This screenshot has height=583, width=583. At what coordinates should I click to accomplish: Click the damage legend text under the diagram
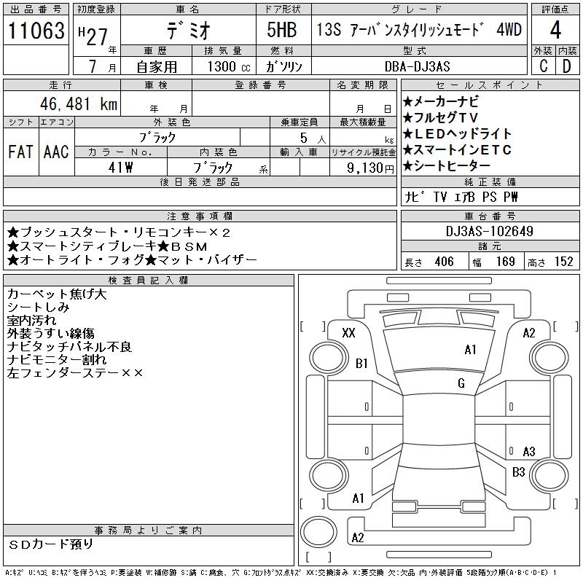tap(281, 573)
